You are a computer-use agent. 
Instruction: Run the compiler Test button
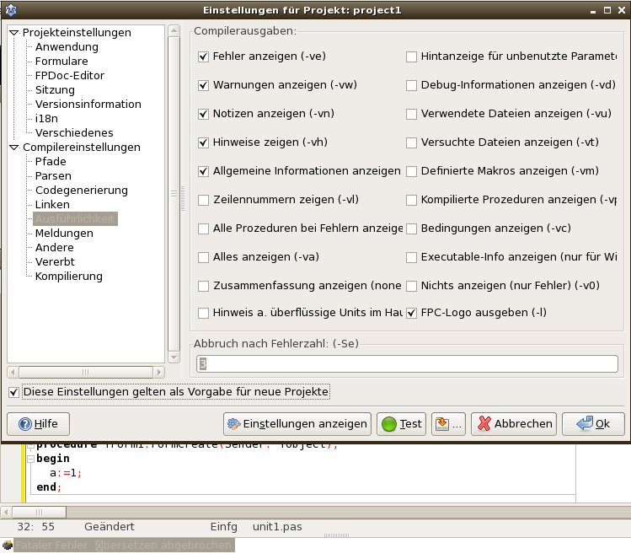[x=401, y=424]
